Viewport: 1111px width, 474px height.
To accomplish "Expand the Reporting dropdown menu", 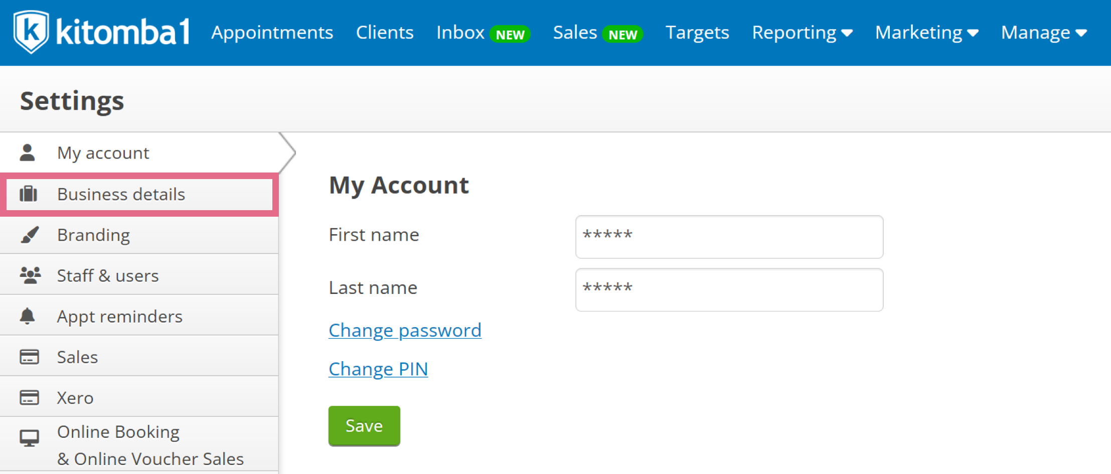I will click(802, 33).
